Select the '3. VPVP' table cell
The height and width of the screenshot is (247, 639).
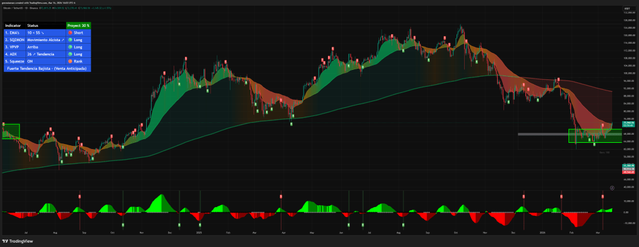14,47
